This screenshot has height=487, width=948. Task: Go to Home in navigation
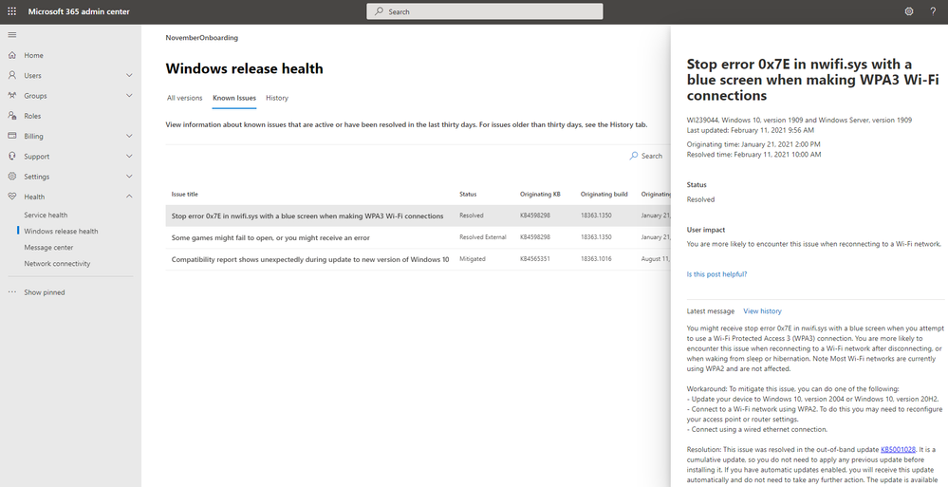tap(34, 55)
